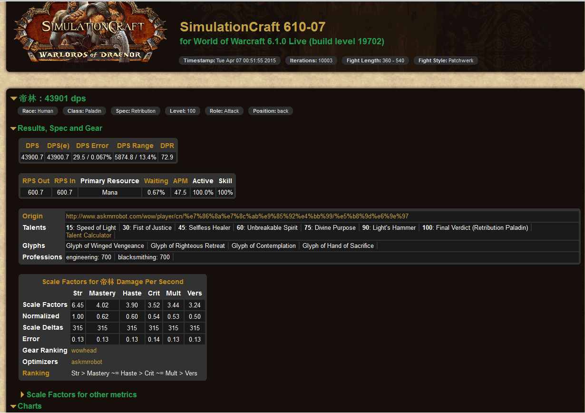The image size is (585, 413).
Task: Select the Race: Human badge
Action: pyautogui.click(x=38, y=111)
